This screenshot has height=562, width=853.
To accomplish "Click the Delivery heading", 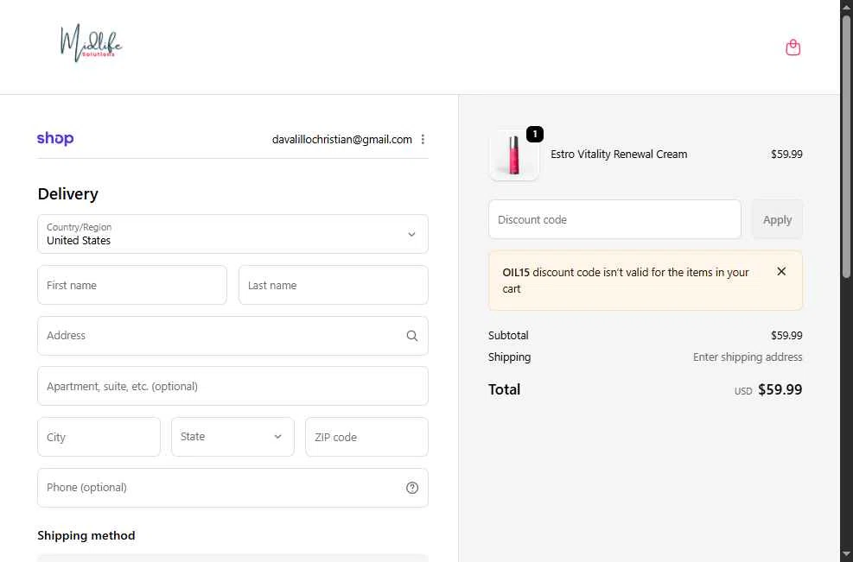I will point(68,194).
